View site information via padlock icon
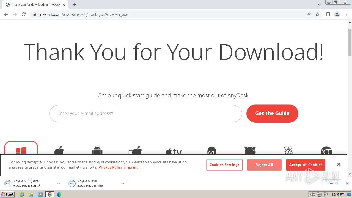Image resolution: width=352 pixels, height=198 pixels. click(34, 14)
